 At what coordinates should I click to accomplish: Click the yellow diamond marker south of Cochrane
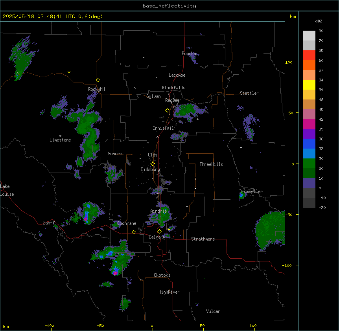(x=134, y=232)
